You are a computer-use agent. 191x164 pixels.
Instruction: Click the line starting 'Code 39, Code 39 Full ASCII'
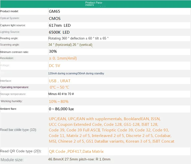109,130
